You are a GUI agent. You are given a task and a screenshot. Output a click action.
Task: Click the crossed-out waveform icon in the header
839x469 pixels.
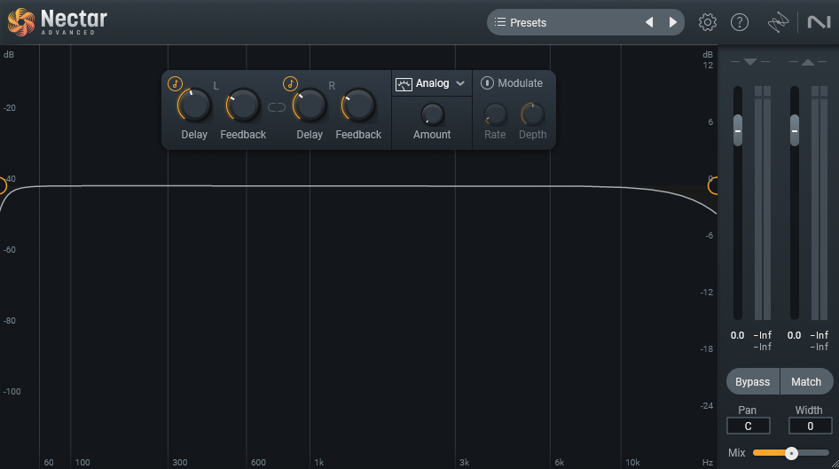click(x=778, y=22)
